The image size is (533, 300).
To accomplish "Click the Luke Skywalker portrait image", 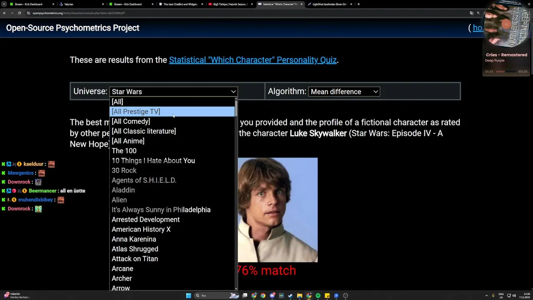I will click(x=278, y=210).
